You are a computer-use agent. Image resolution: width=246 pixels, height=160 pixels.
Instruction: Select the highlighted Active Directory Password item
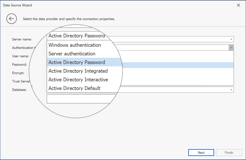point(77,62)
